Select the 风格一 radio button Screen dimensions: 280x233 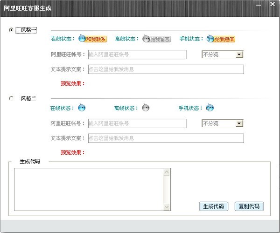click(x=11, y=30)
